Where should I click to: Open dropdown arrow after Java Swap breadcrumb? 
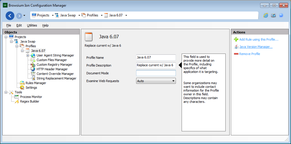tap(79, 16)
